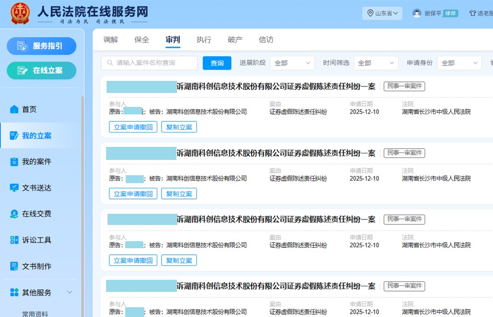Viewport: 493px width, 317px height.
Task: Click the shirt icon beside 适老服
Action: point(473,13)
